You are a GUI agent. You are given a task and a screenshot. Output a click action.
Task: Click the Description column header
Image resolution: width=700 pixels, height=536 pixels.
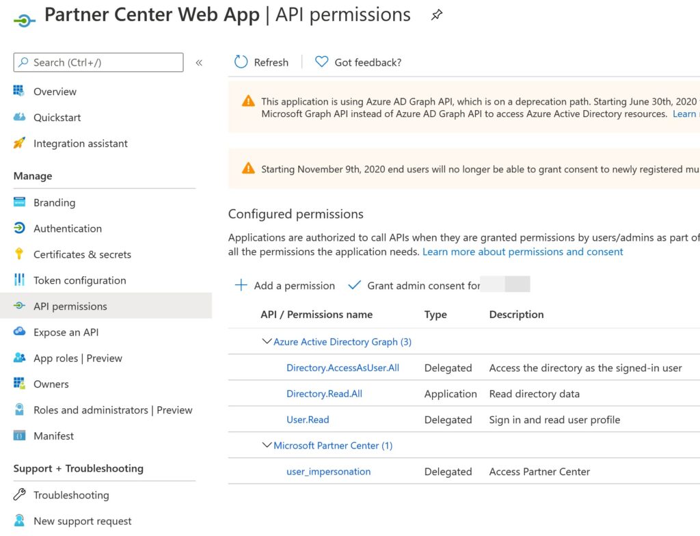[517, 314]
